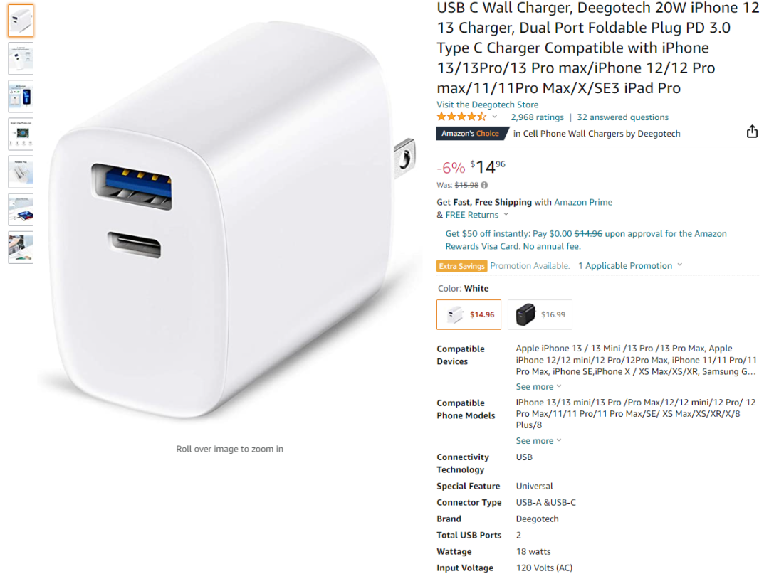
Task: Expand the FREE Returns dropdown arrow
Action: coord(506,215)
